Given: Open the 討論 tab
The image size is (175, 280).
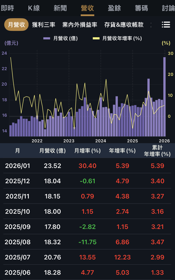Looking at the screenshot, I should click(x=168, y=8).
